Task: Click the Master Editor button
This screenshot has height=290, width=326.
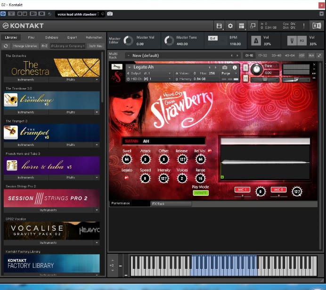Action: (114, 40)
